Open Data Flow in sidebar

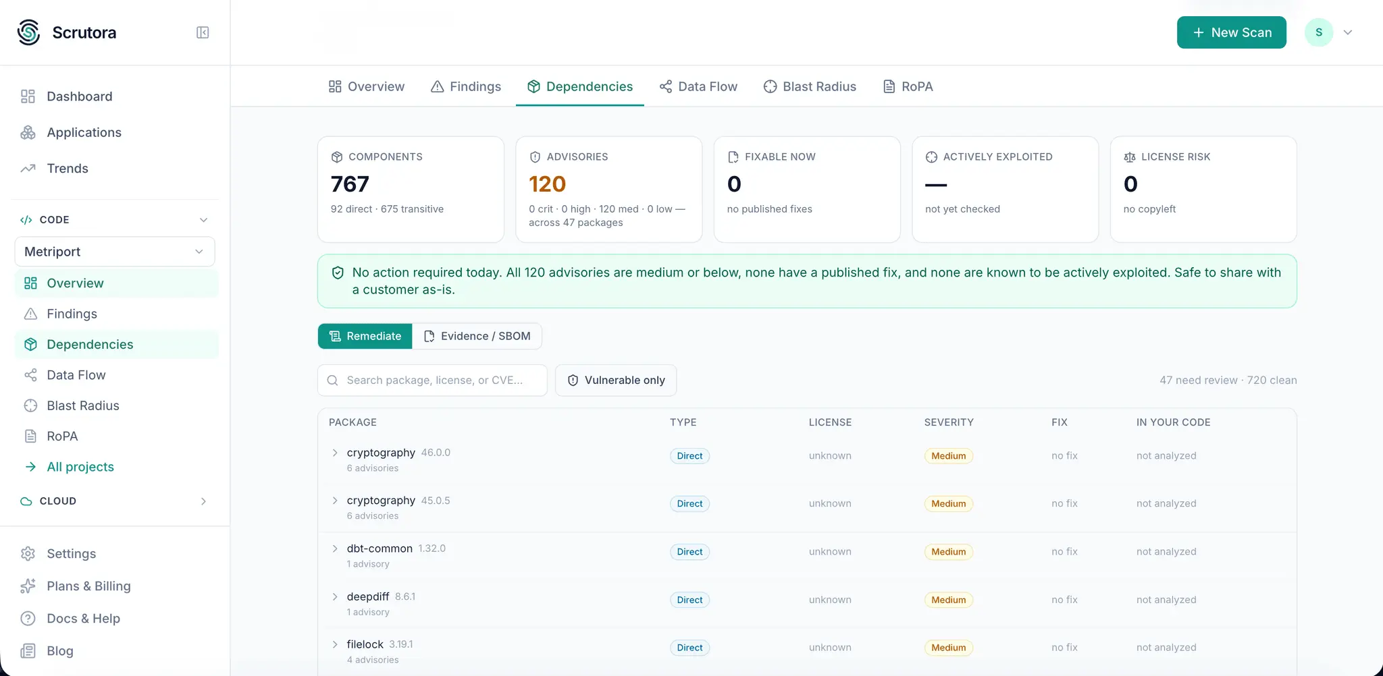point(116,375)
